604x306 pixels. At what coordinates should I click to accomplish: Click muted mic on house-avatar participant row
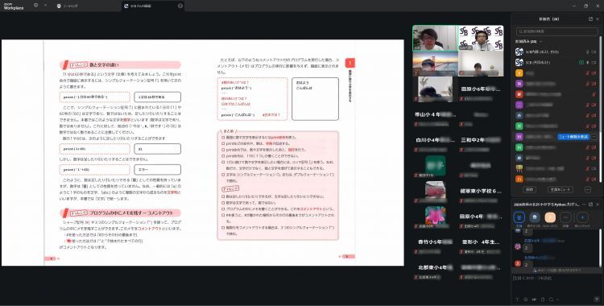588,115
